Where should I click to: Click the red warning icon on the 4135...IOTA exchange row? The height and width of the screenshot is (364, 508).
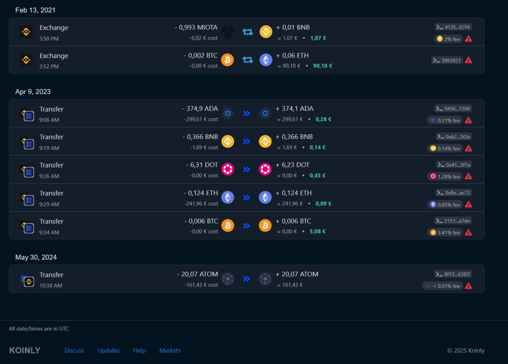(x=468, y=39)
